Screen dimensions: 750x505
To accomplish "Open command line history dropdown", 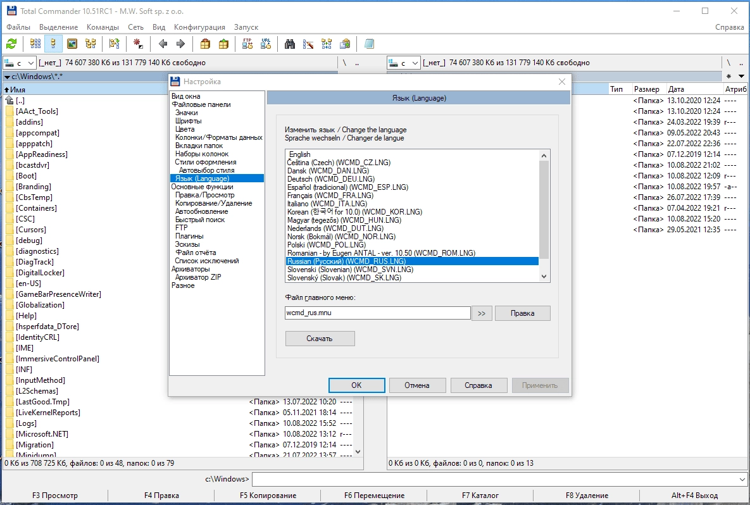I will pos(742,479).
